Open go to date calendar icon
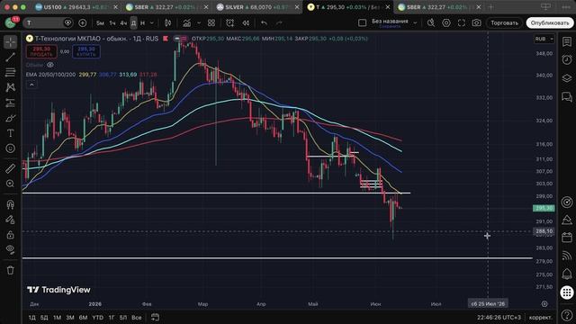 click(155, 317)
